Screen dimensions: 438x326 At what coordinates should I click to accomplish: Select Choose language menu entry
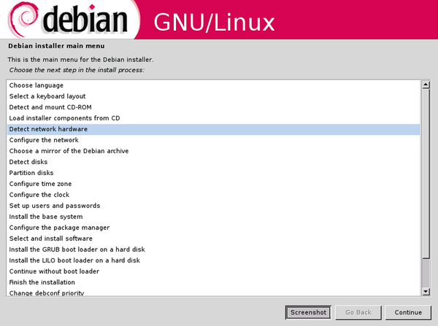click(213, 85)
